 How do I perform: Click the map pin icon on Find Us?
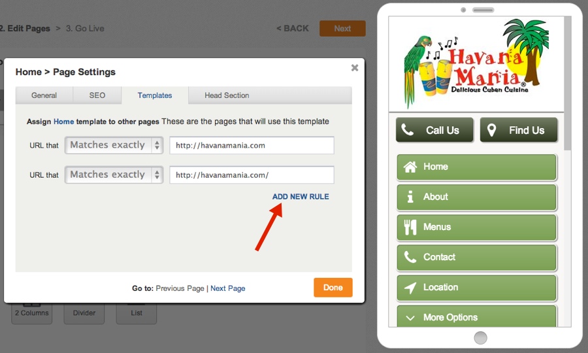pyautogui.click(x=491, y=130)
